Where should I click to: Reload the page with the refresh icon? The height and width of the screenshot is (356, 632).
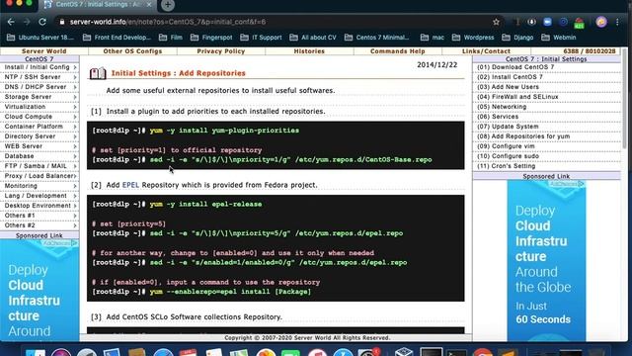point(42,22)
